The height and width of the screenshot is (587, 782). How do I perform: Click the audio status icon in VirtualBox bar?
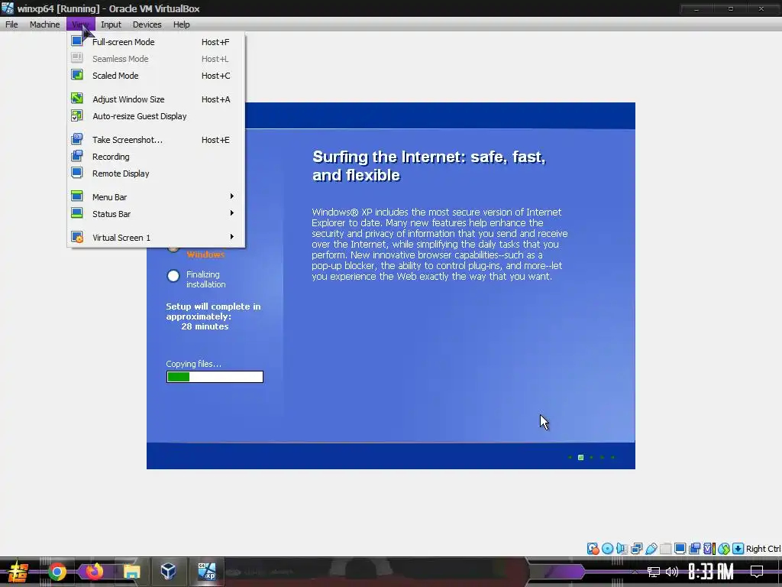[622, 549]
